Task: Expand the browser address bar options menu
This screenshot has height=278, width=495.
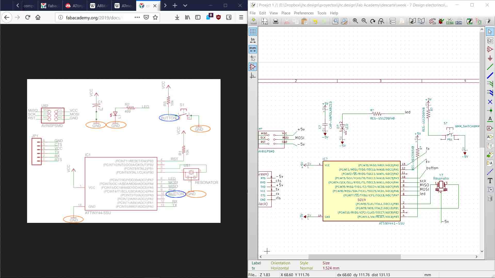Action: point(137,17)
